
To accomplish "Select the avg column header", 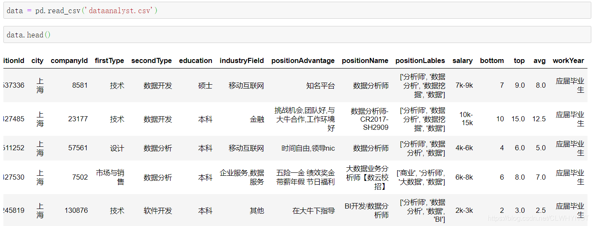I will (539, 60).
